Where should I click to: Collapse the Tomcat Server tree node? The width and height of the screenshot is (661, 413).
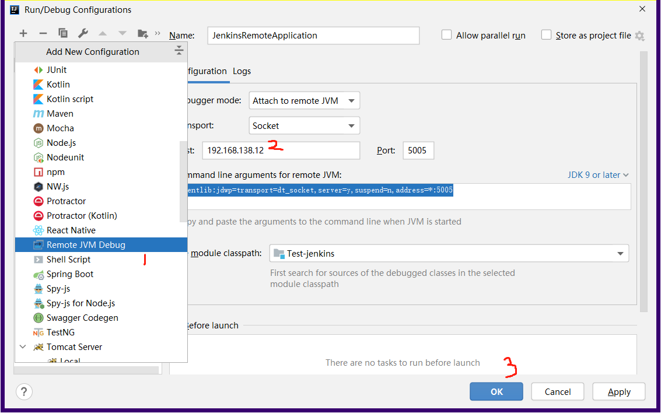pyautogui.click(x=23, y=347)
